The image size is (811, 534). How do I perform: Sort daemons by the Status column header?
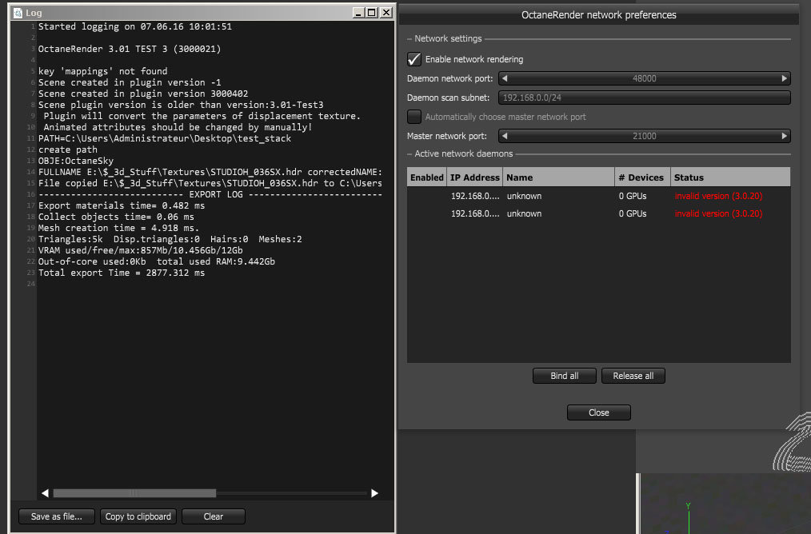[x=730, y=177]
